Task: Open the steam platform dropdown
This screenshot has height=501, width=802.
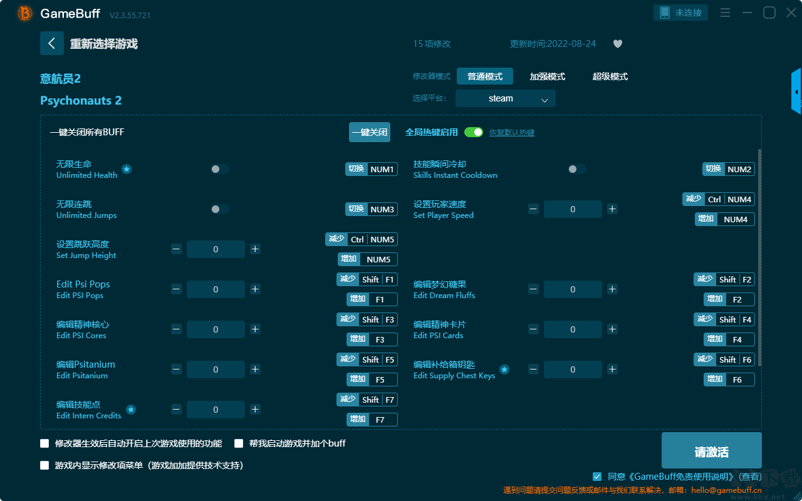Action: coord(506,98)
